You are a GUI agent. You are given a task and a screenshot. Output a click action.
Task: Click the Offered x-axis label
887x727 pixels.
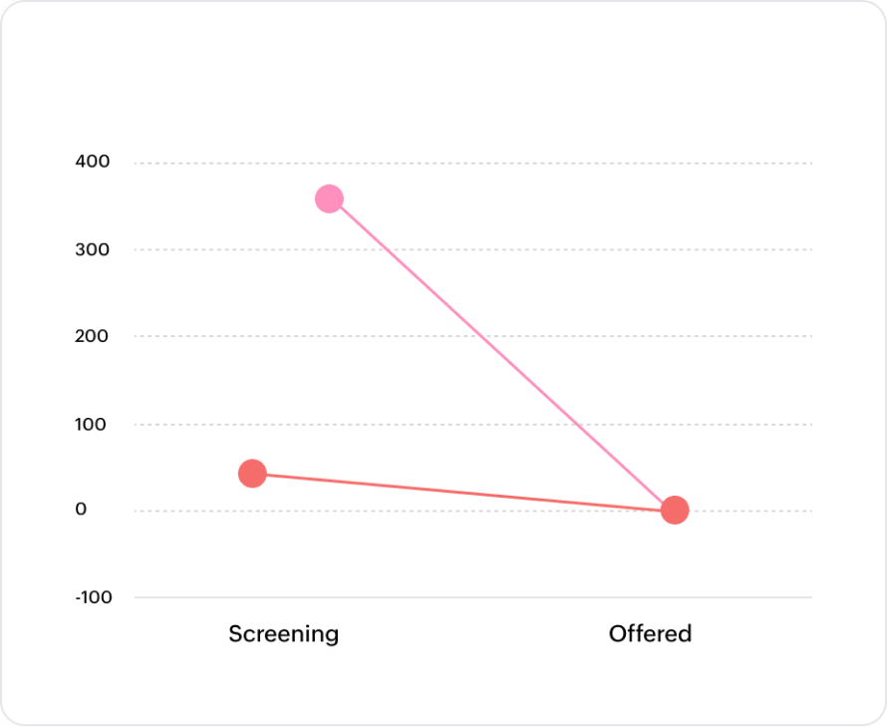click(x=650, y=634)
